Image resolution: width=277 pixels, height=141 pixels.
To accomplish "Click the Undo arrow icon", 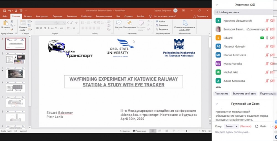I will (9, 11).
